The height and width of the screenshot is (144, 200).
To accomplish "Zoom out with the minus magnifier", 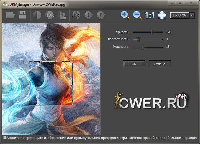I will coord(137,15).
